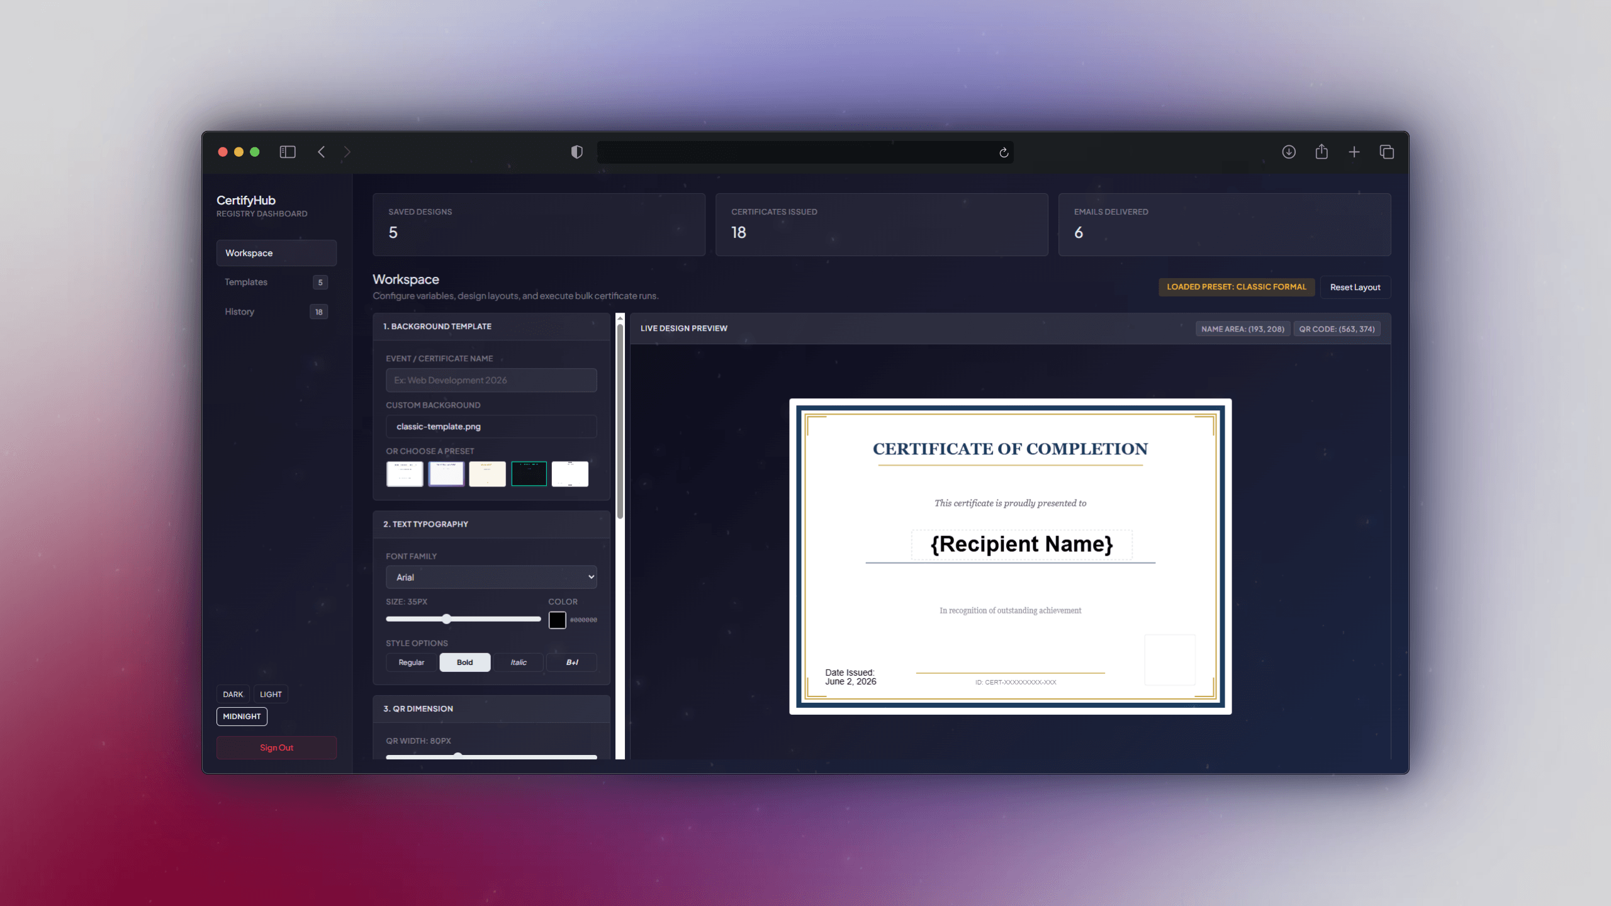Open the privacy shield icon
This screenshot has width=1611, height=906.
click(576, 152)
